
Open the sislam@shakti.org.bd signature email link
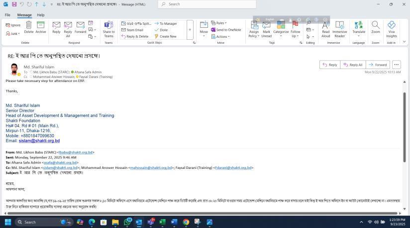pos(39,141)
